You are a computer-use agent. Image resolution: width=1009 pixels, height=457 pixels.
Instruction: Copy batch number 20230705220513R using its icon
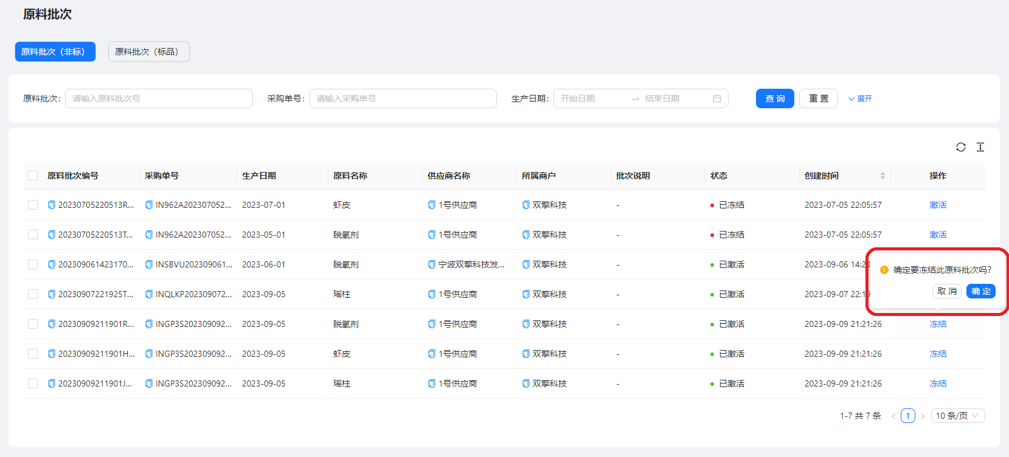point(52,205)
